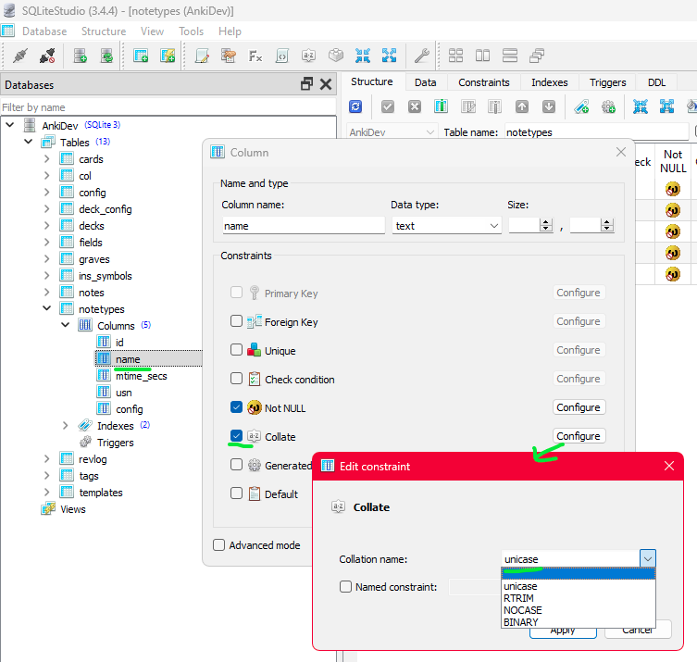Click the wrench configuration toolbar icon
The height and width of the screenshot is (662, 697).
(x=421, y=56)
